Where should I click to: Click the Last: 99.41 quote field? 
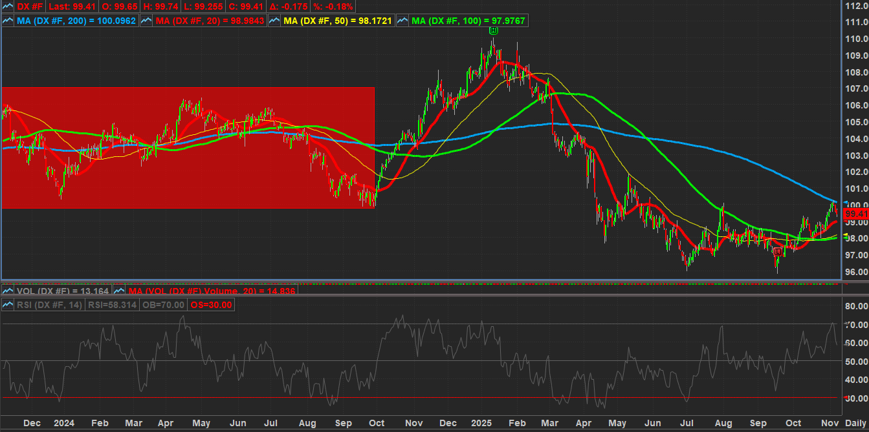tap(69, 6)
